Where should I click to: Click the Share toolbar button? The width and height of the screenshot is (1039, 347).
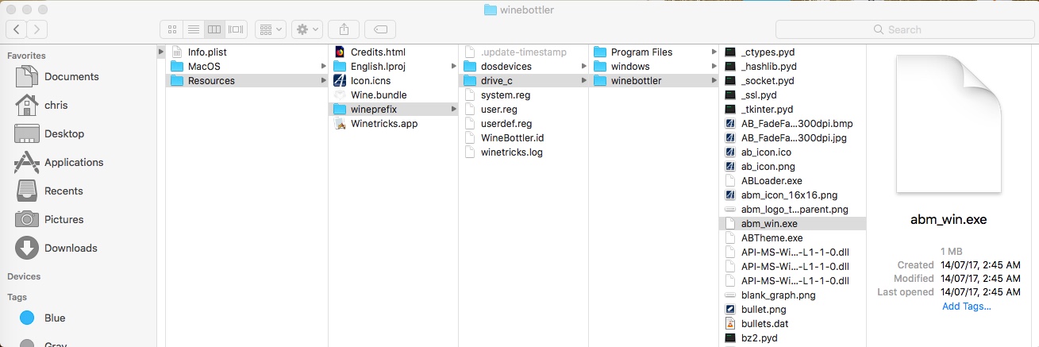(x=344, y=29)
